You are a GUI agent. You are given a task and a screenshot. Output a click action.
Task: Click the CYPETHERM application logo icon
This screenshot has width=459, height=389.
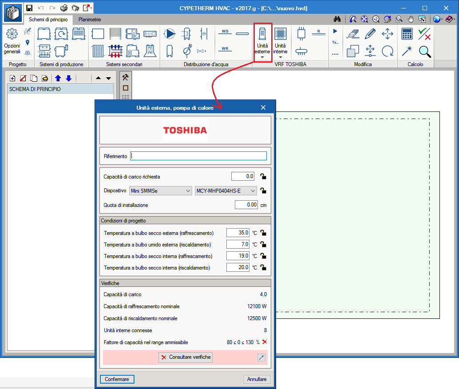pyautogui.click(x=12, y=13)
